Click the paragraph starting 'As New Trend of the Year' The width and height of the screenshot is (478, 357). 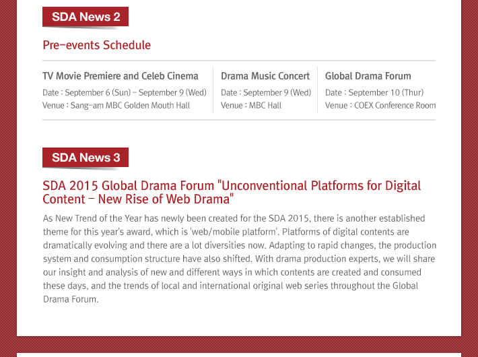point(240,259)
